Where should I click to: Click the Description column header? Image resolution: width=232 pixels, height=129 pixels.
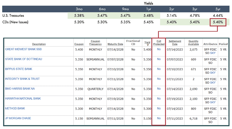[39, 44]
